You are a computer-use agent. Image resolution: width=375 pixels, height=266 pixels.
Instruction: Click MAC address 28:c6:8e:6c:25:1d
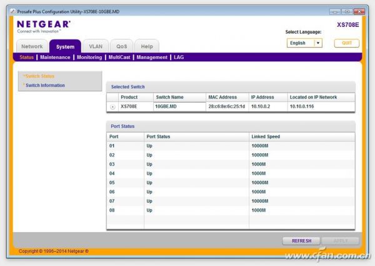point(226,106)
